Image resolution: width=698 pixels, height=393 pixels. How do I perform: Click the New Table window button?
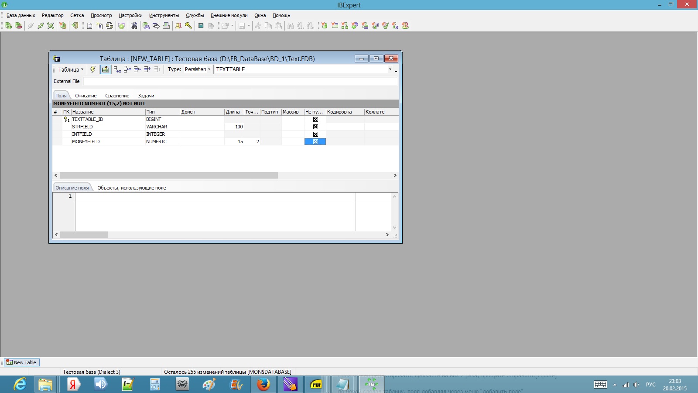click(21, 362)
